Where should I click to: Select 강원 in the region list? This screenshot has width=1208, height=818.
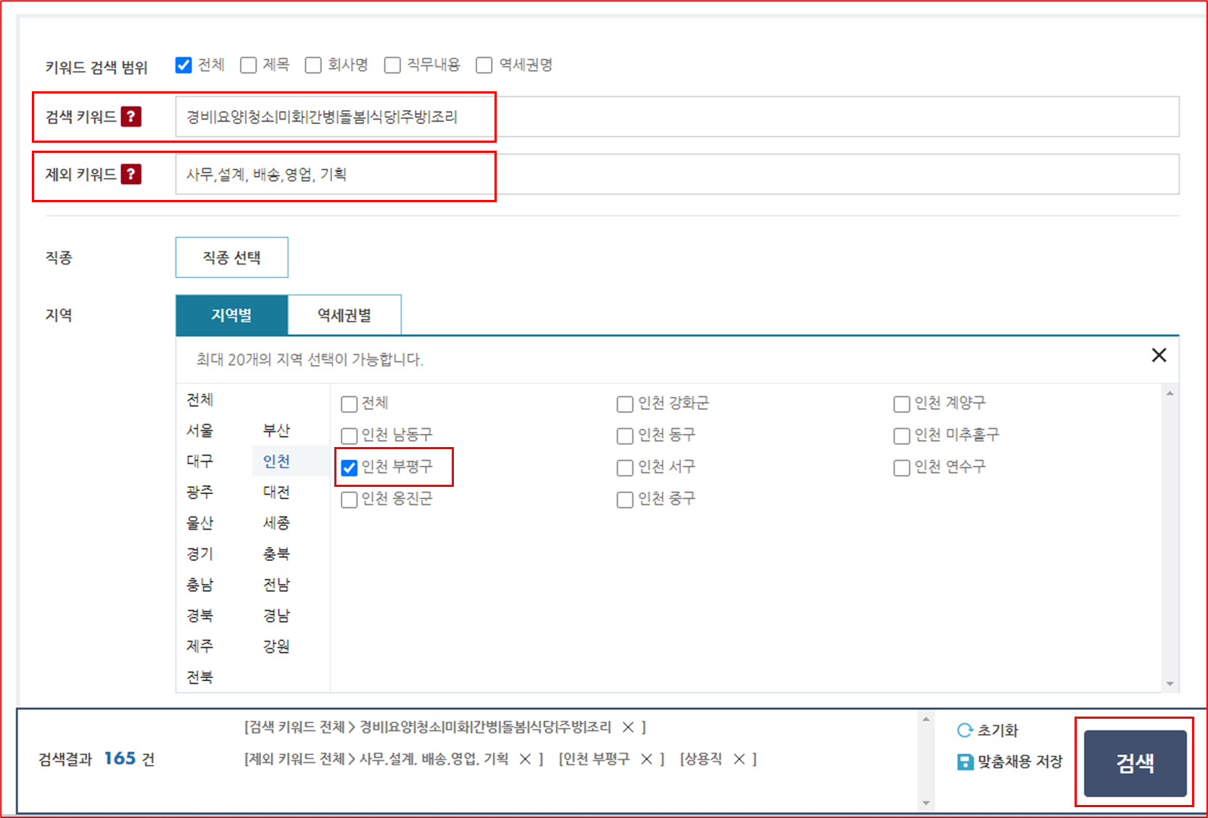coord(276,646)
